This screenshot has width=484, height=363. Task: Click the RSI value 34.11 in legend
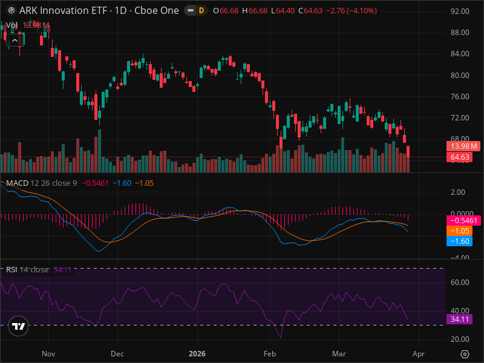coord(62,269)
